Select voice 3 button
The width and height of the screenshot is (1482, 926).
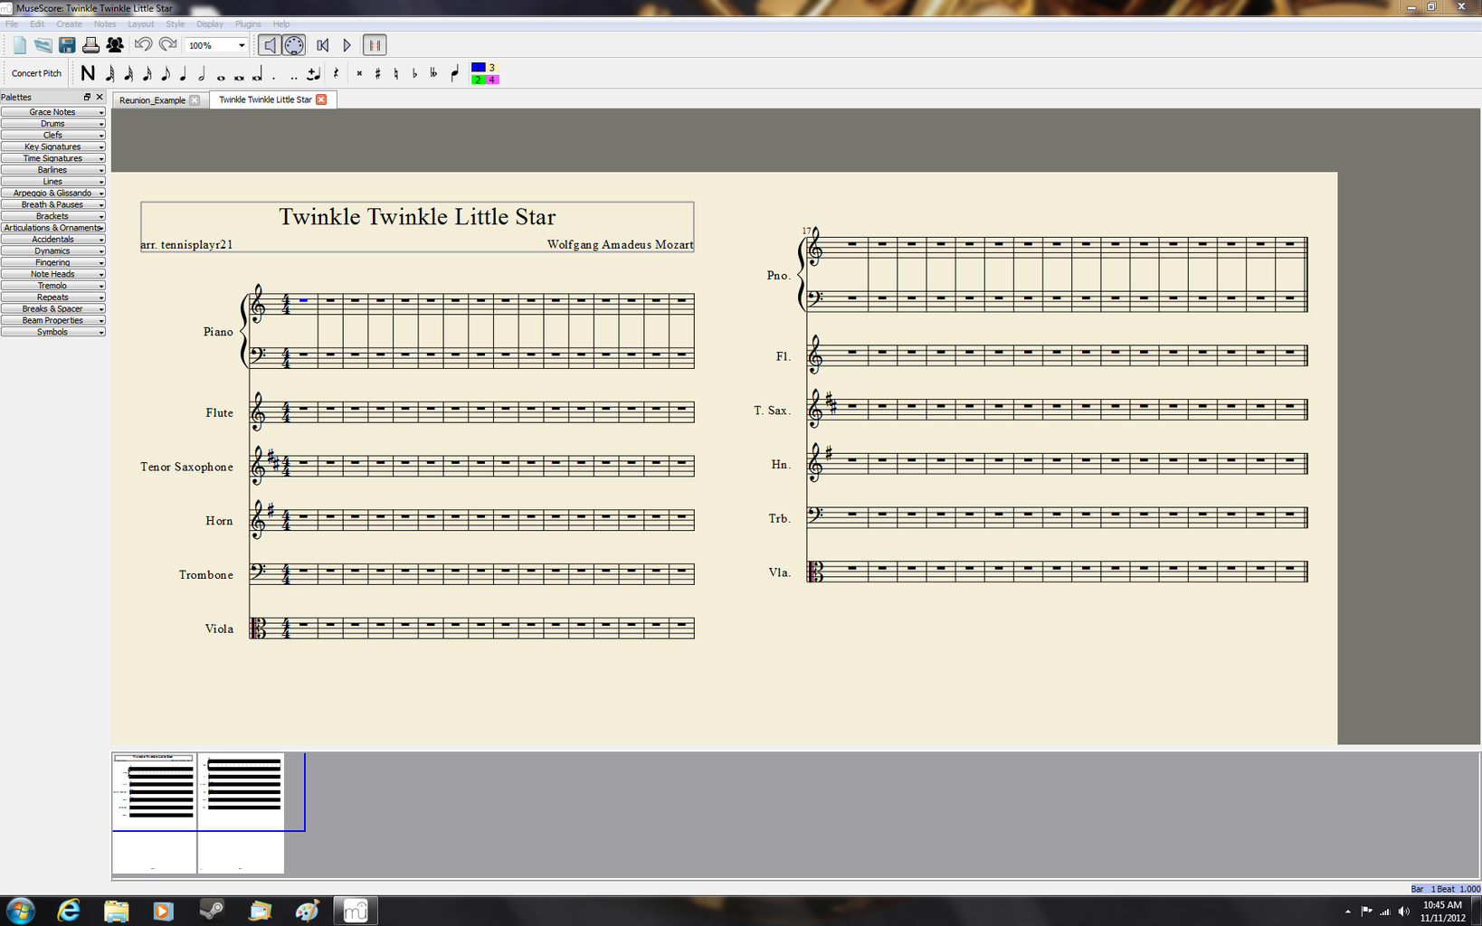pyautogui.click(x=492, y=68)
